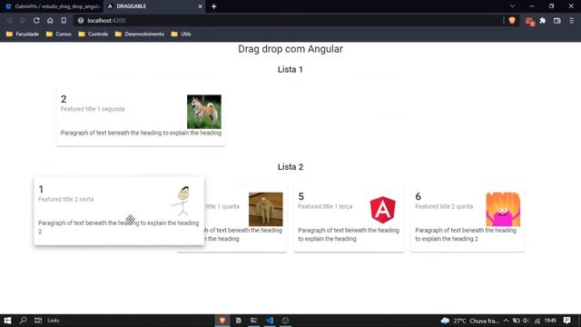
Task: Open the Brave wallet icon
Action: click(x=556, y=21)
